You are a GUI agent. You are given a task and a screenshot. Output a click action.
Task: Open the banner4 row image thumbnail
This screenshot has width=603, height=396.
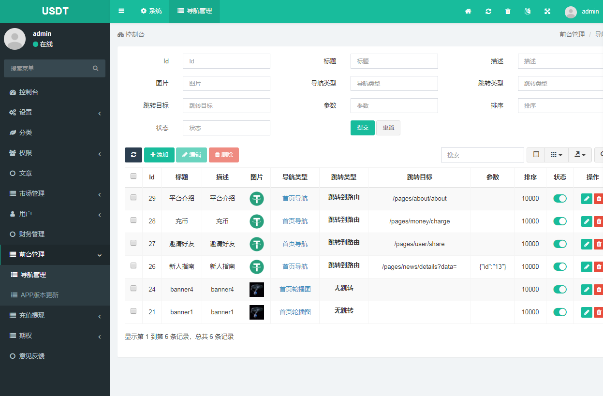point(257,290)
